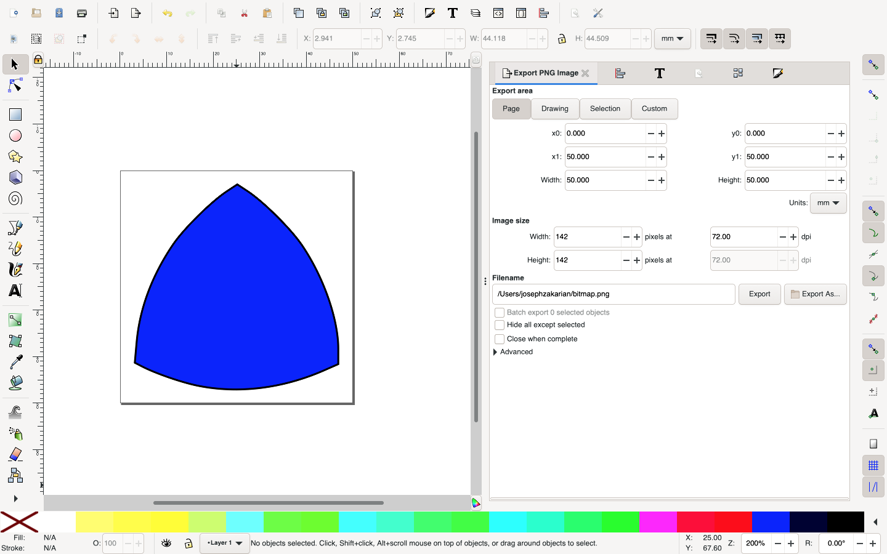Enable the Hide all except selected checkbox

point(500,324)
